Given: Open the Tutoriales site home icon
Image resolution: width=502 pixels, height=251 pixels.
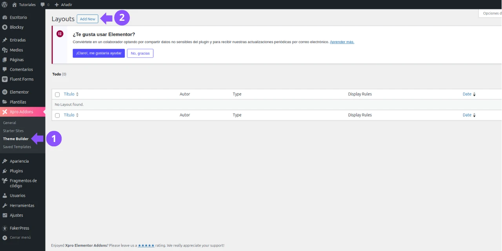Looking at the screenshot, I should tap(15, 5).
